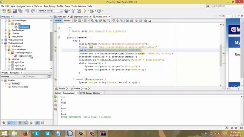Click the Projects panel vertical scrollbar

(x=51, y=46)
